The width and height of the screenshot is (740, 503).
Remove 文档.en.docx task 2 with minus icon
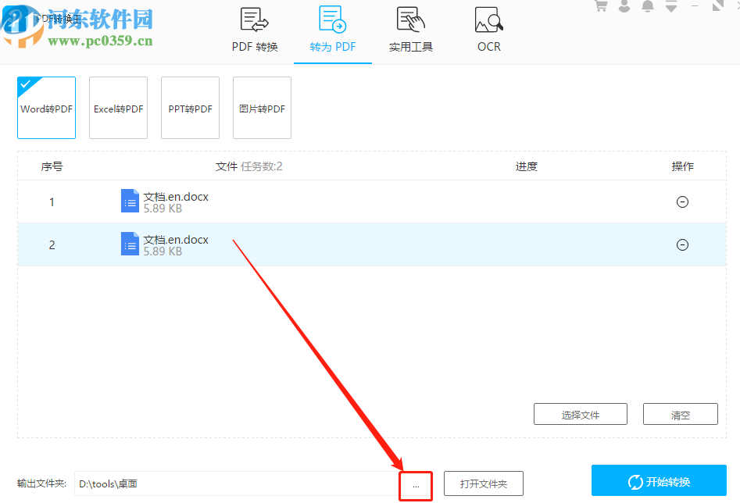[x=682, y=244]
